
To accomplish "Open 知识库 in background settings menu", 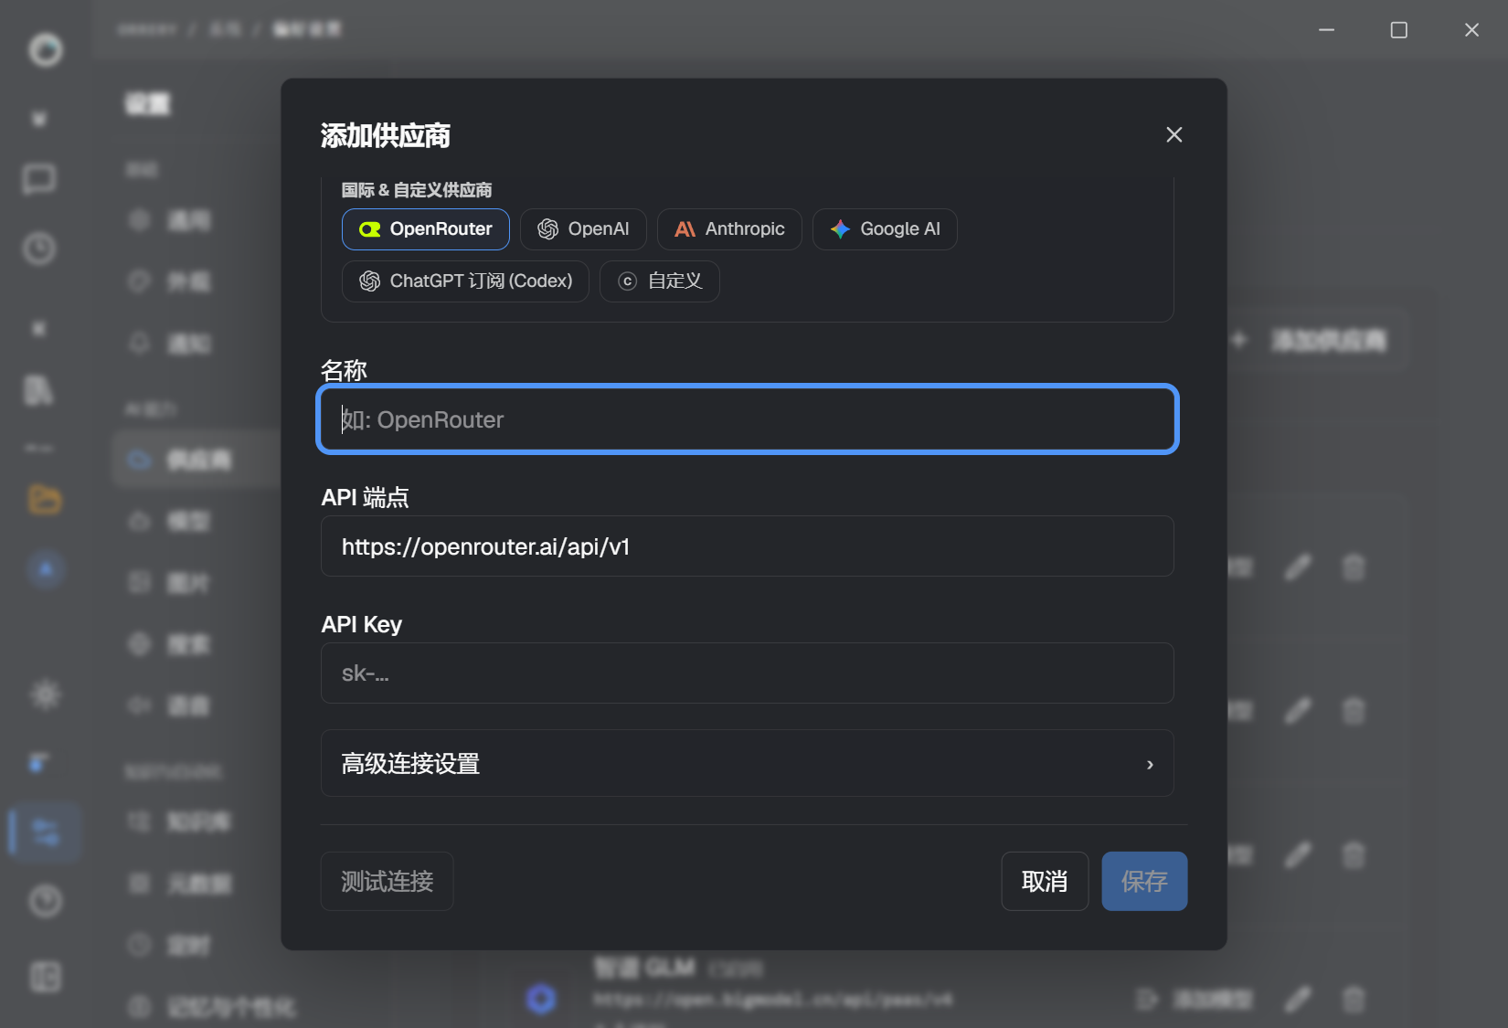I will tap(196, 821).
